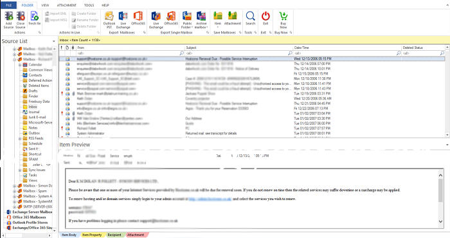Click the Delete Folder button
This screenshot has height=238, width=450.
[x=84, y=26]
